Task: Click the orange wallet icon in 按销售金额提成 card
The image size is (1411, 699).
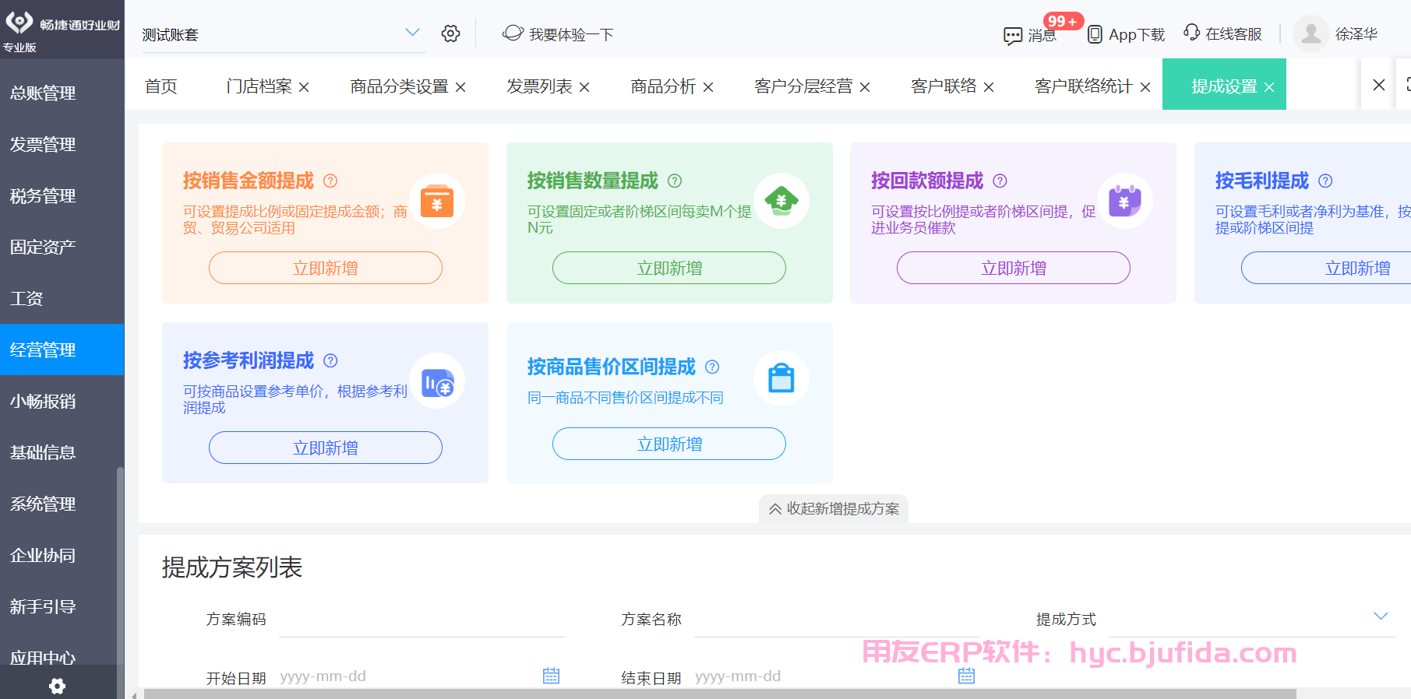Action: pyautogui.click(x=437, y=201)
